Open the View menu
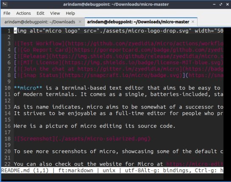Viewport: 231px width, 182px height. 55,13
